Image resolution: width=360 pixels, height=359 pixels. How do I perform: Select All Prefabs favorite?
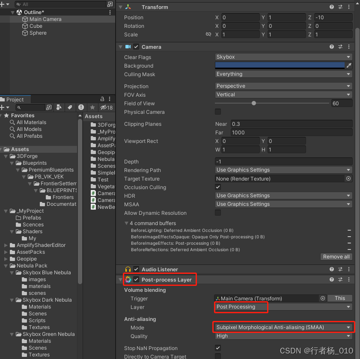(x=30, y=136)
